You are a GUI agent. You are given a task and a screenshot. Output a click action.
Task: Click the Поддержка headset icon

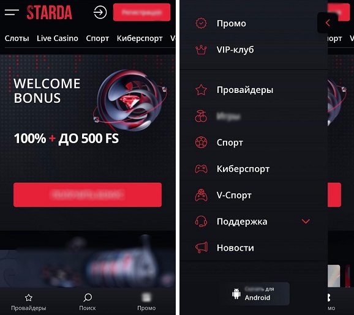click(x=201, y=221)
